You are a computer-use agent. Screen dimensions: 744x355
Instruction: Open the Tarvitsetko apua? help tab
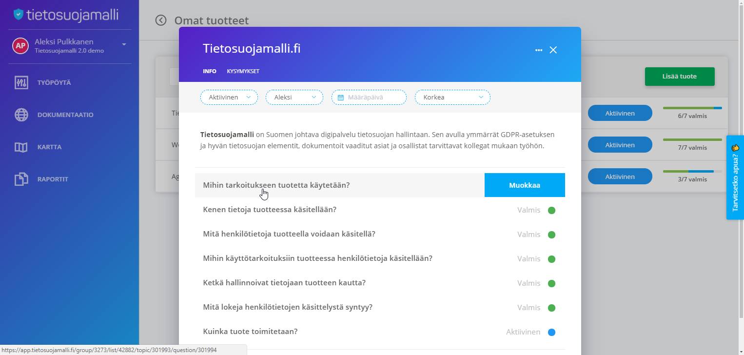(735, 177)
